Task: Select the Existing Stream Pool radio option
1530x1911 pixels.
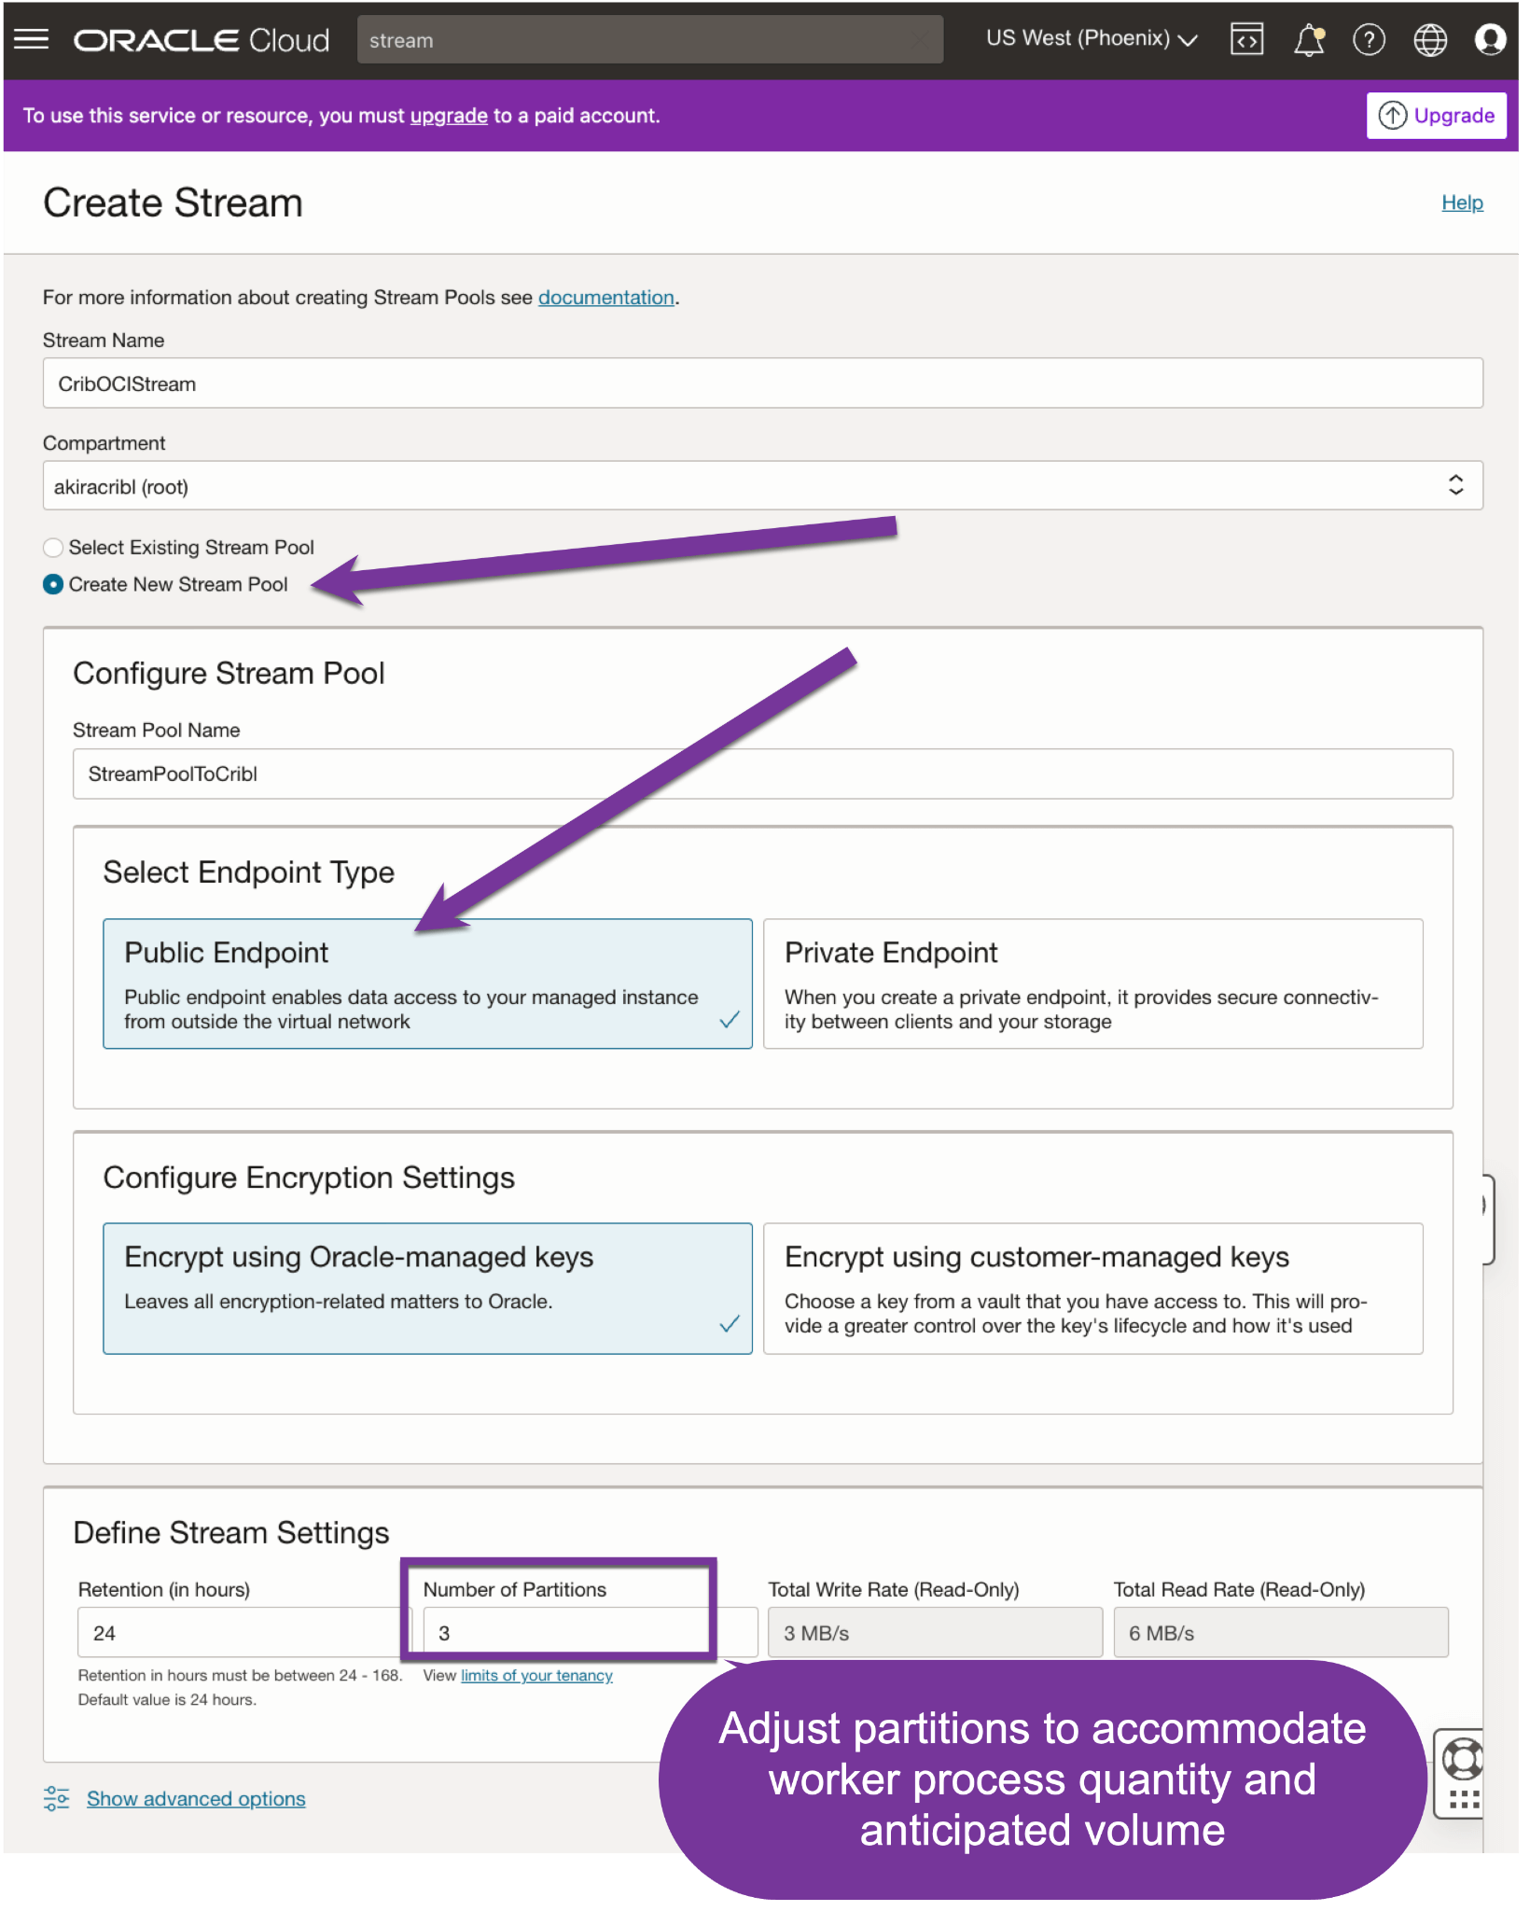Action: point(54,548)
